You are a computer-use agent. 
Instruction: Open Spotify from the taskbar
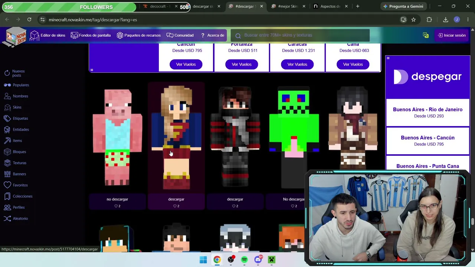[244, 260]
